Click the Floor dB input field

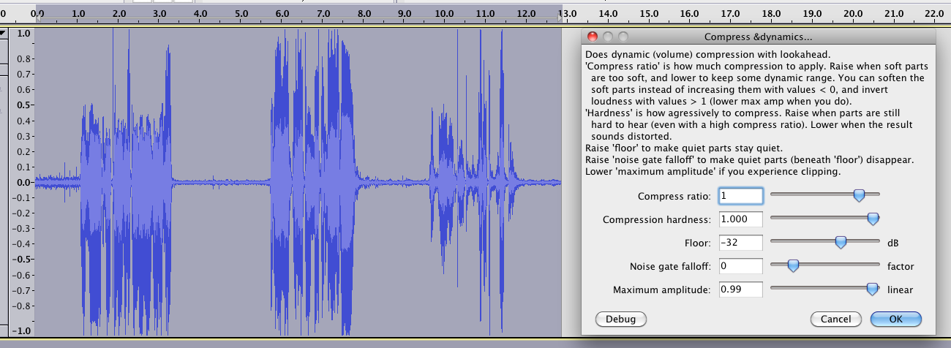pos(741,243)
